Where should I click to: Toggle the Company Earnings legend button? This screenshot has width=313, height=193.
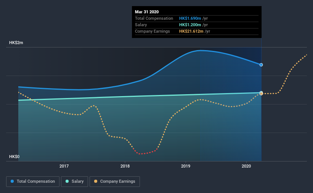point(115,182)
